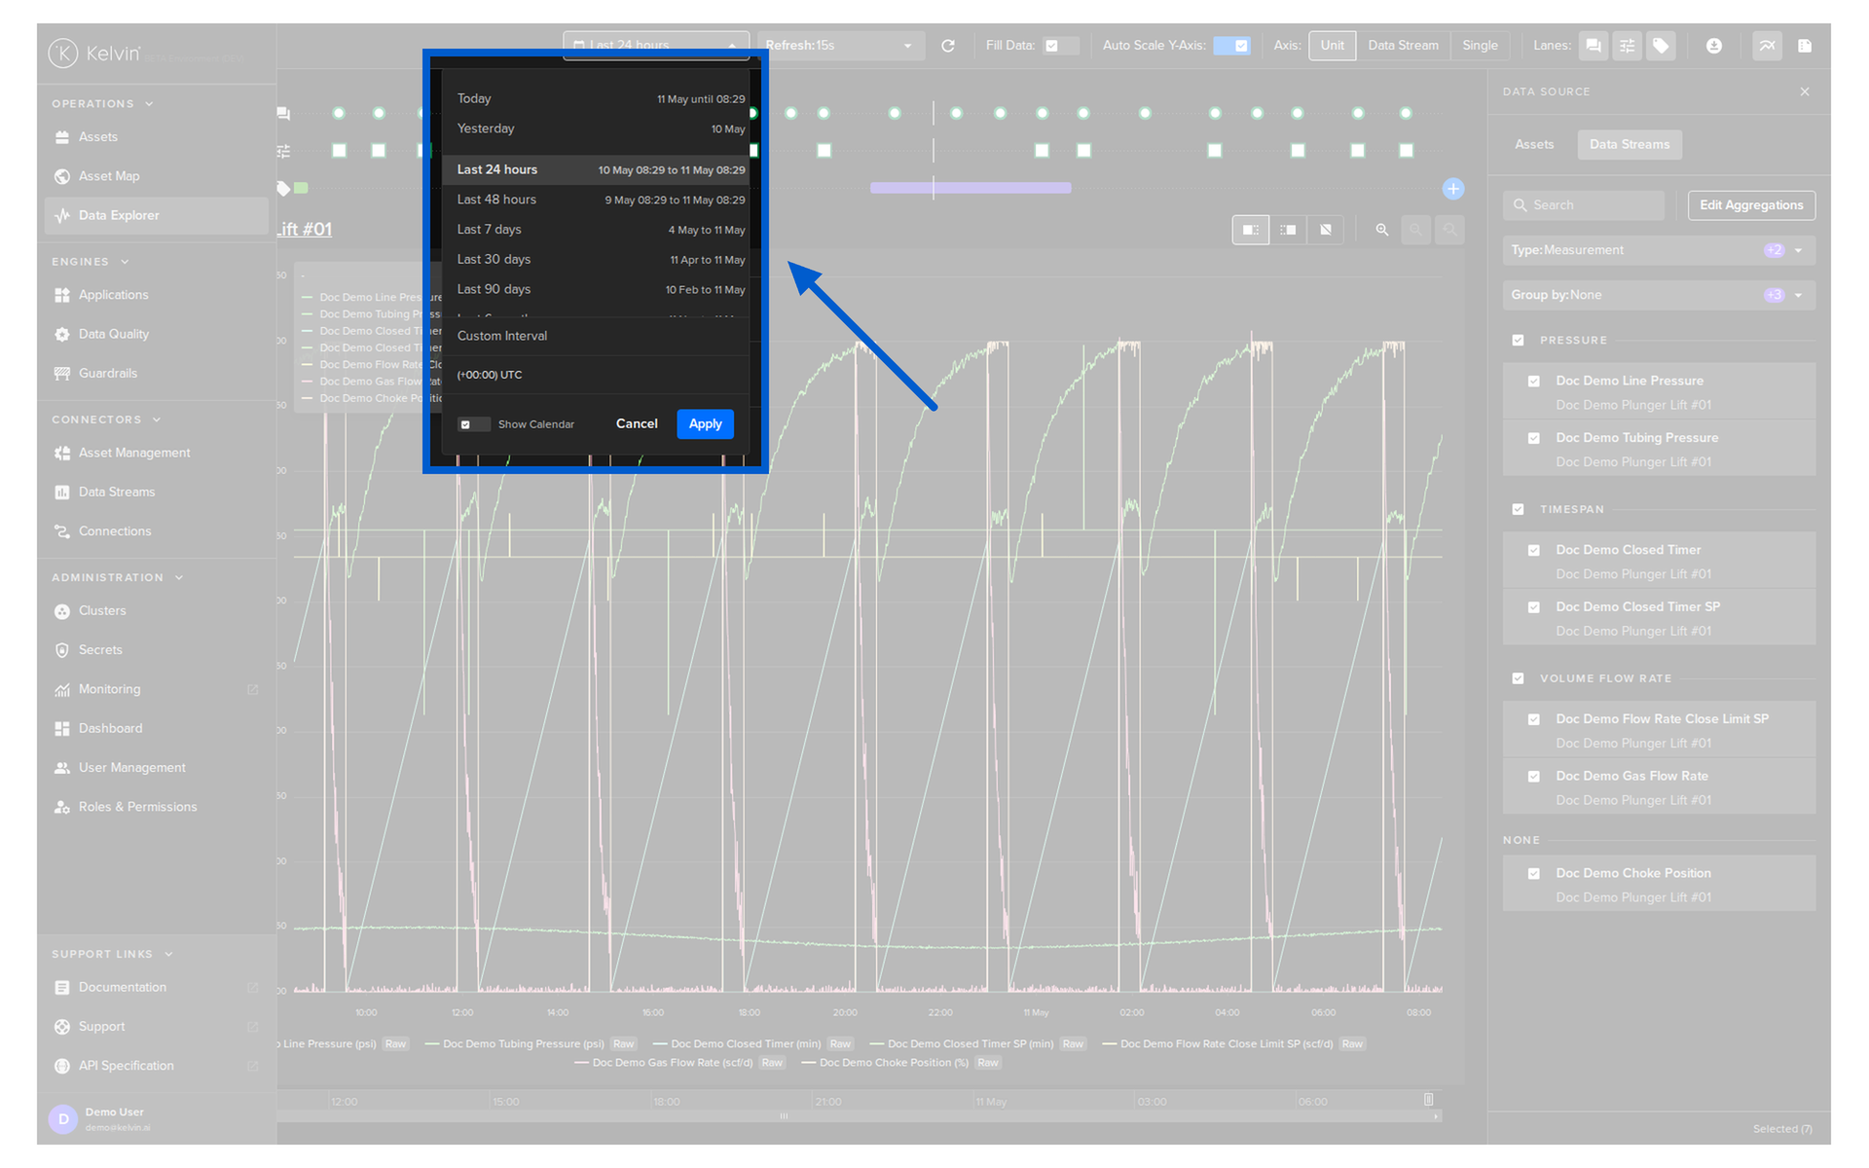Image resolution: width=1869 pixels, height=1168 pixels.
Task: Click the data streams Search field
Action: point(1584,205)
